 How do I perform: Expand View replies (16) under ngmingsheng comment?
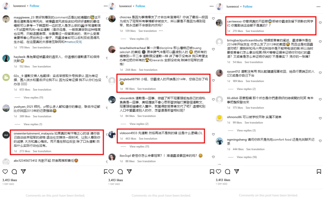[x=247, y=157]
